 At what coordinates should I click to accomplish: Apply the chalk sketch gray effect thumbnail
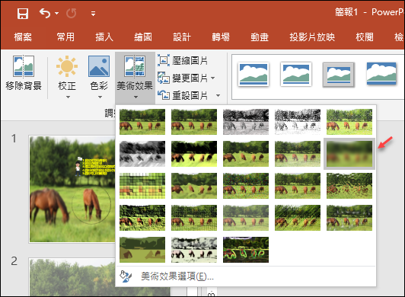coord(142,154)
